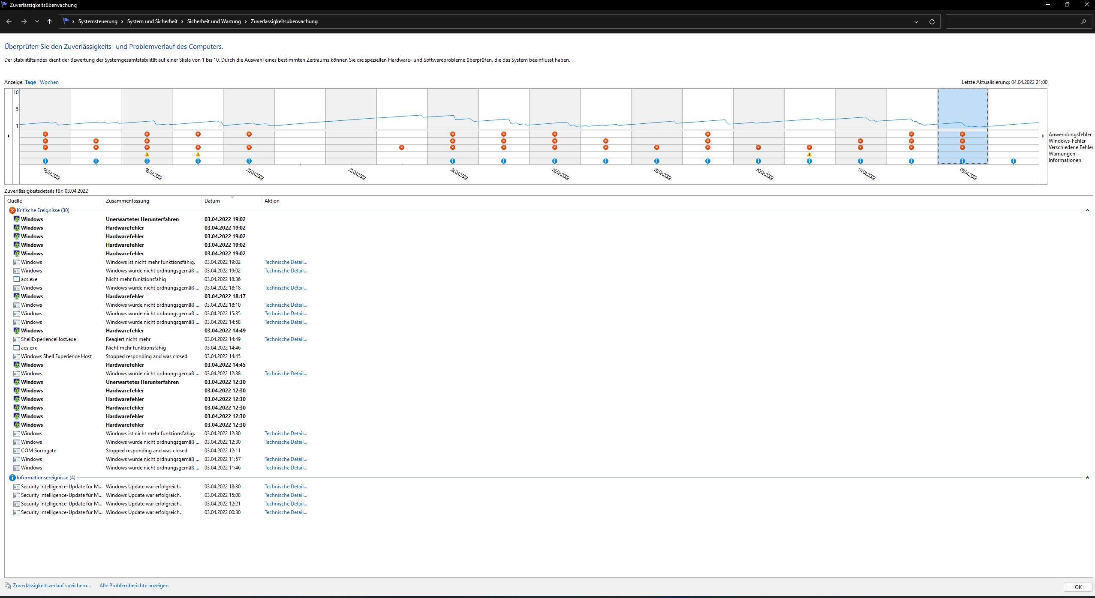Sort list by Datum column header
The width and height of the screenshot is (1095, 598).
(212, 201)
